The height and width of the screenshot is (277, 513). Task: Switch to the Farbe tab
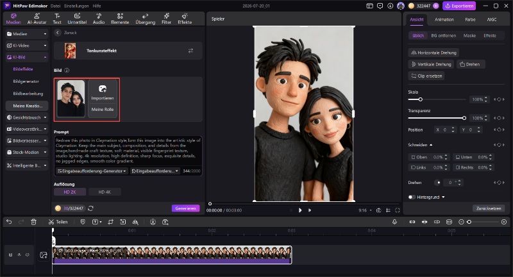[x=470, y=20]
